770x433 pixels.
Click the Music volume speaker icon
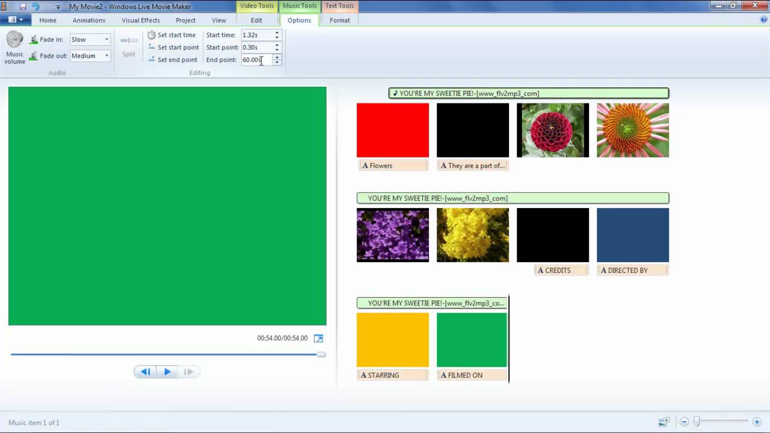14,40
